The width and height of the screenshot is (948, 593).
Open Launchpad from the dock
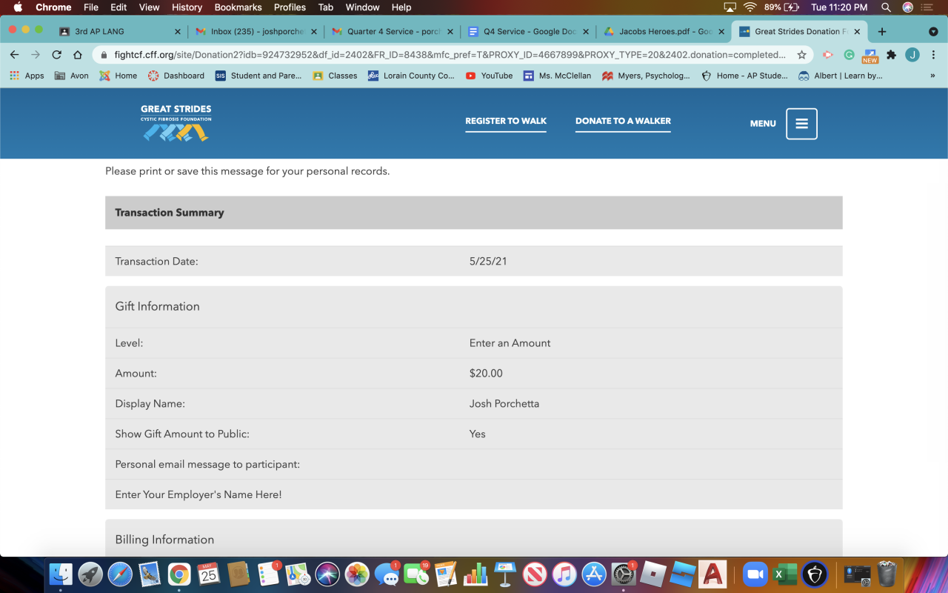pos(90,574)
